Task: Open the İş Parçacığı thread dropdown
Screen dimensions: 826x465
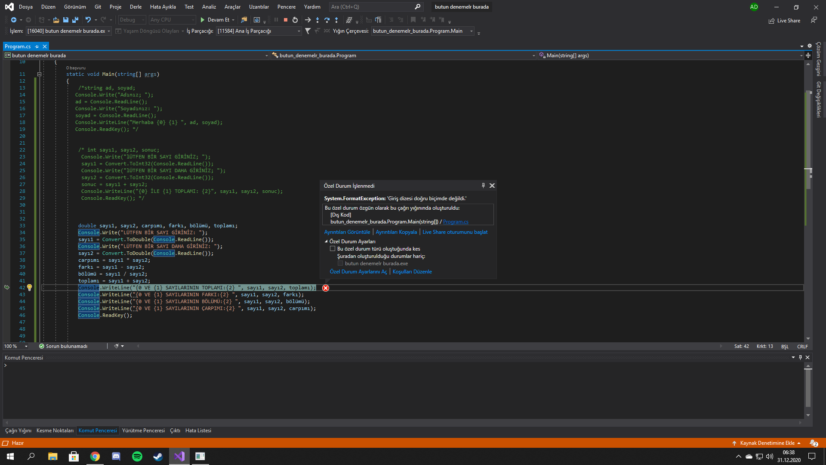Action: pyautogui.click(x=299, y=31)
